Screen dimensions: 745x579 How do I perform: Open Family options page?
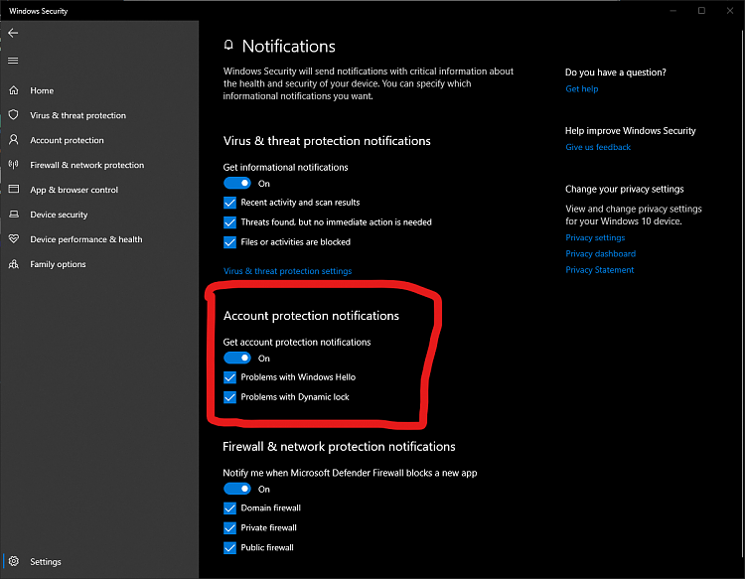99,263
